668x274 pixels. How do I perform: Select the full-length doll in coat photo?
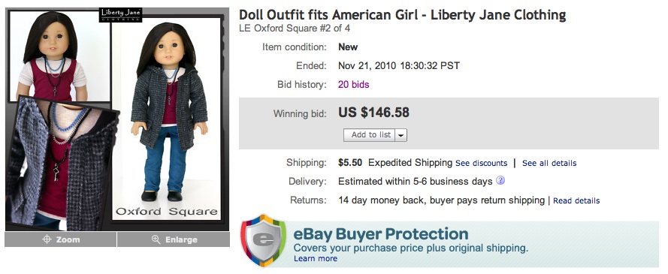(x=168, y=119)
